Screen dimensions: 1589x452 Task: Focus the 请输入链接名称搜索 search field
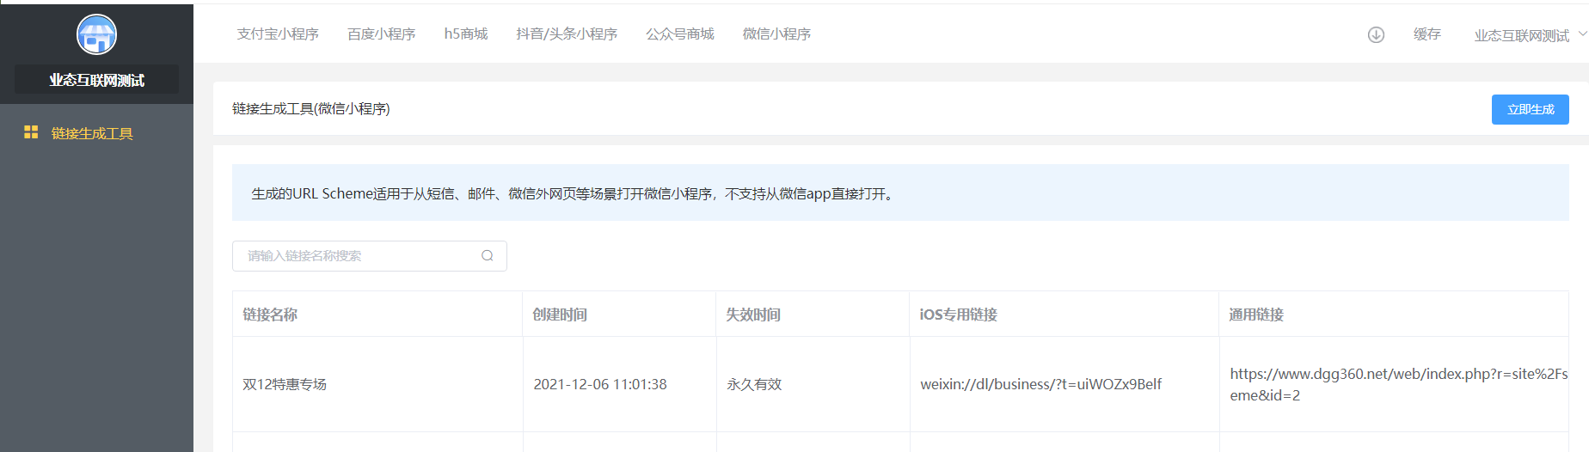pyautogui.click(x=370, y=256)
